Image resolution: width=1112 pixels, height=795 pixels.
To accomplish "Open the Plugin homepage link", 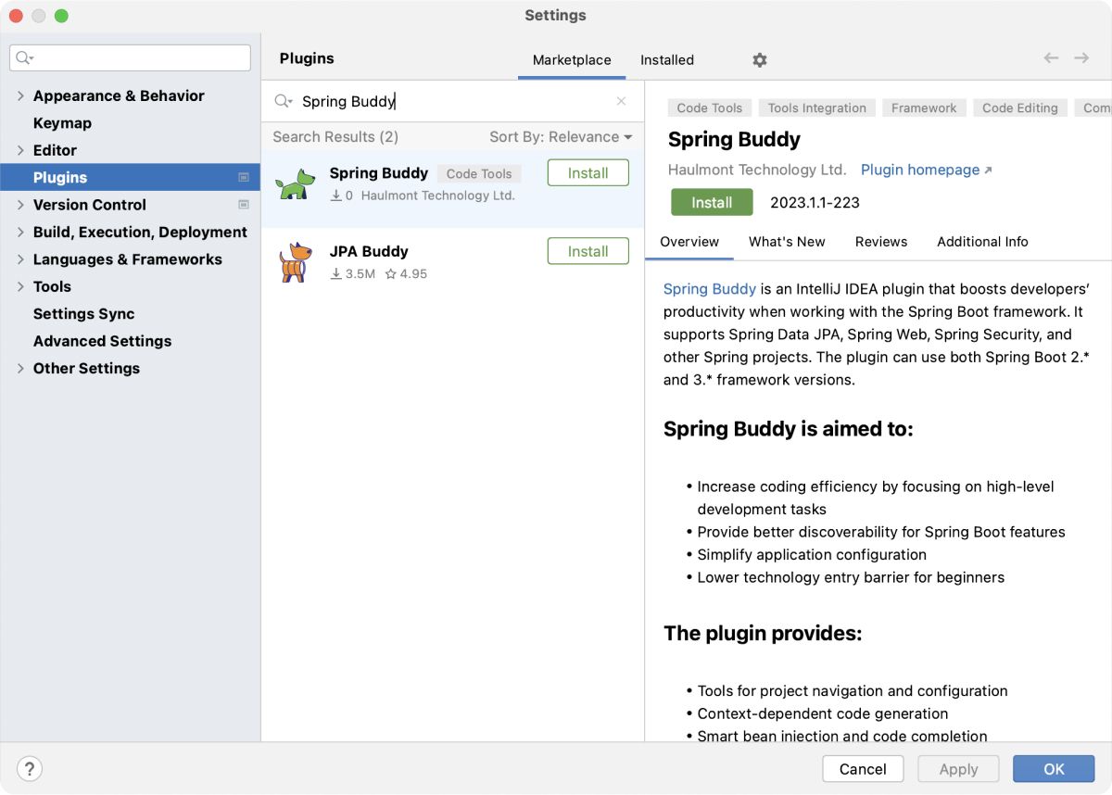I will 919,170.
